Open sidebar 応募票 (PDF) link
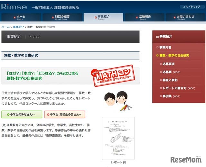The image size is (206, 167). point(172,72)
